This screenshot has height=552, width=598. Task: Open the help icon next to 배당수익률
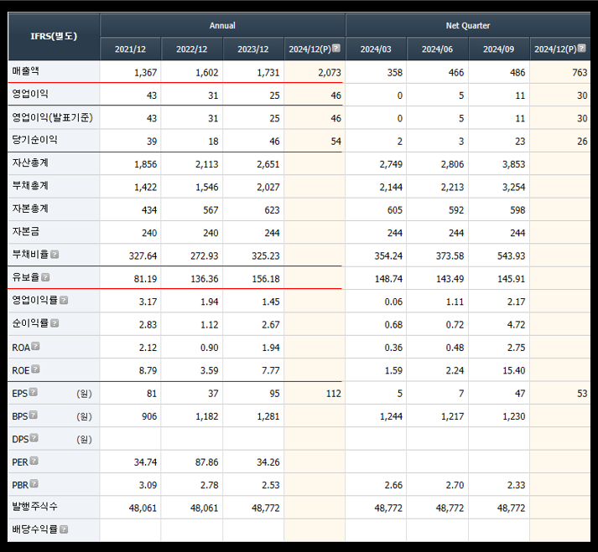[x=64, y=529]
